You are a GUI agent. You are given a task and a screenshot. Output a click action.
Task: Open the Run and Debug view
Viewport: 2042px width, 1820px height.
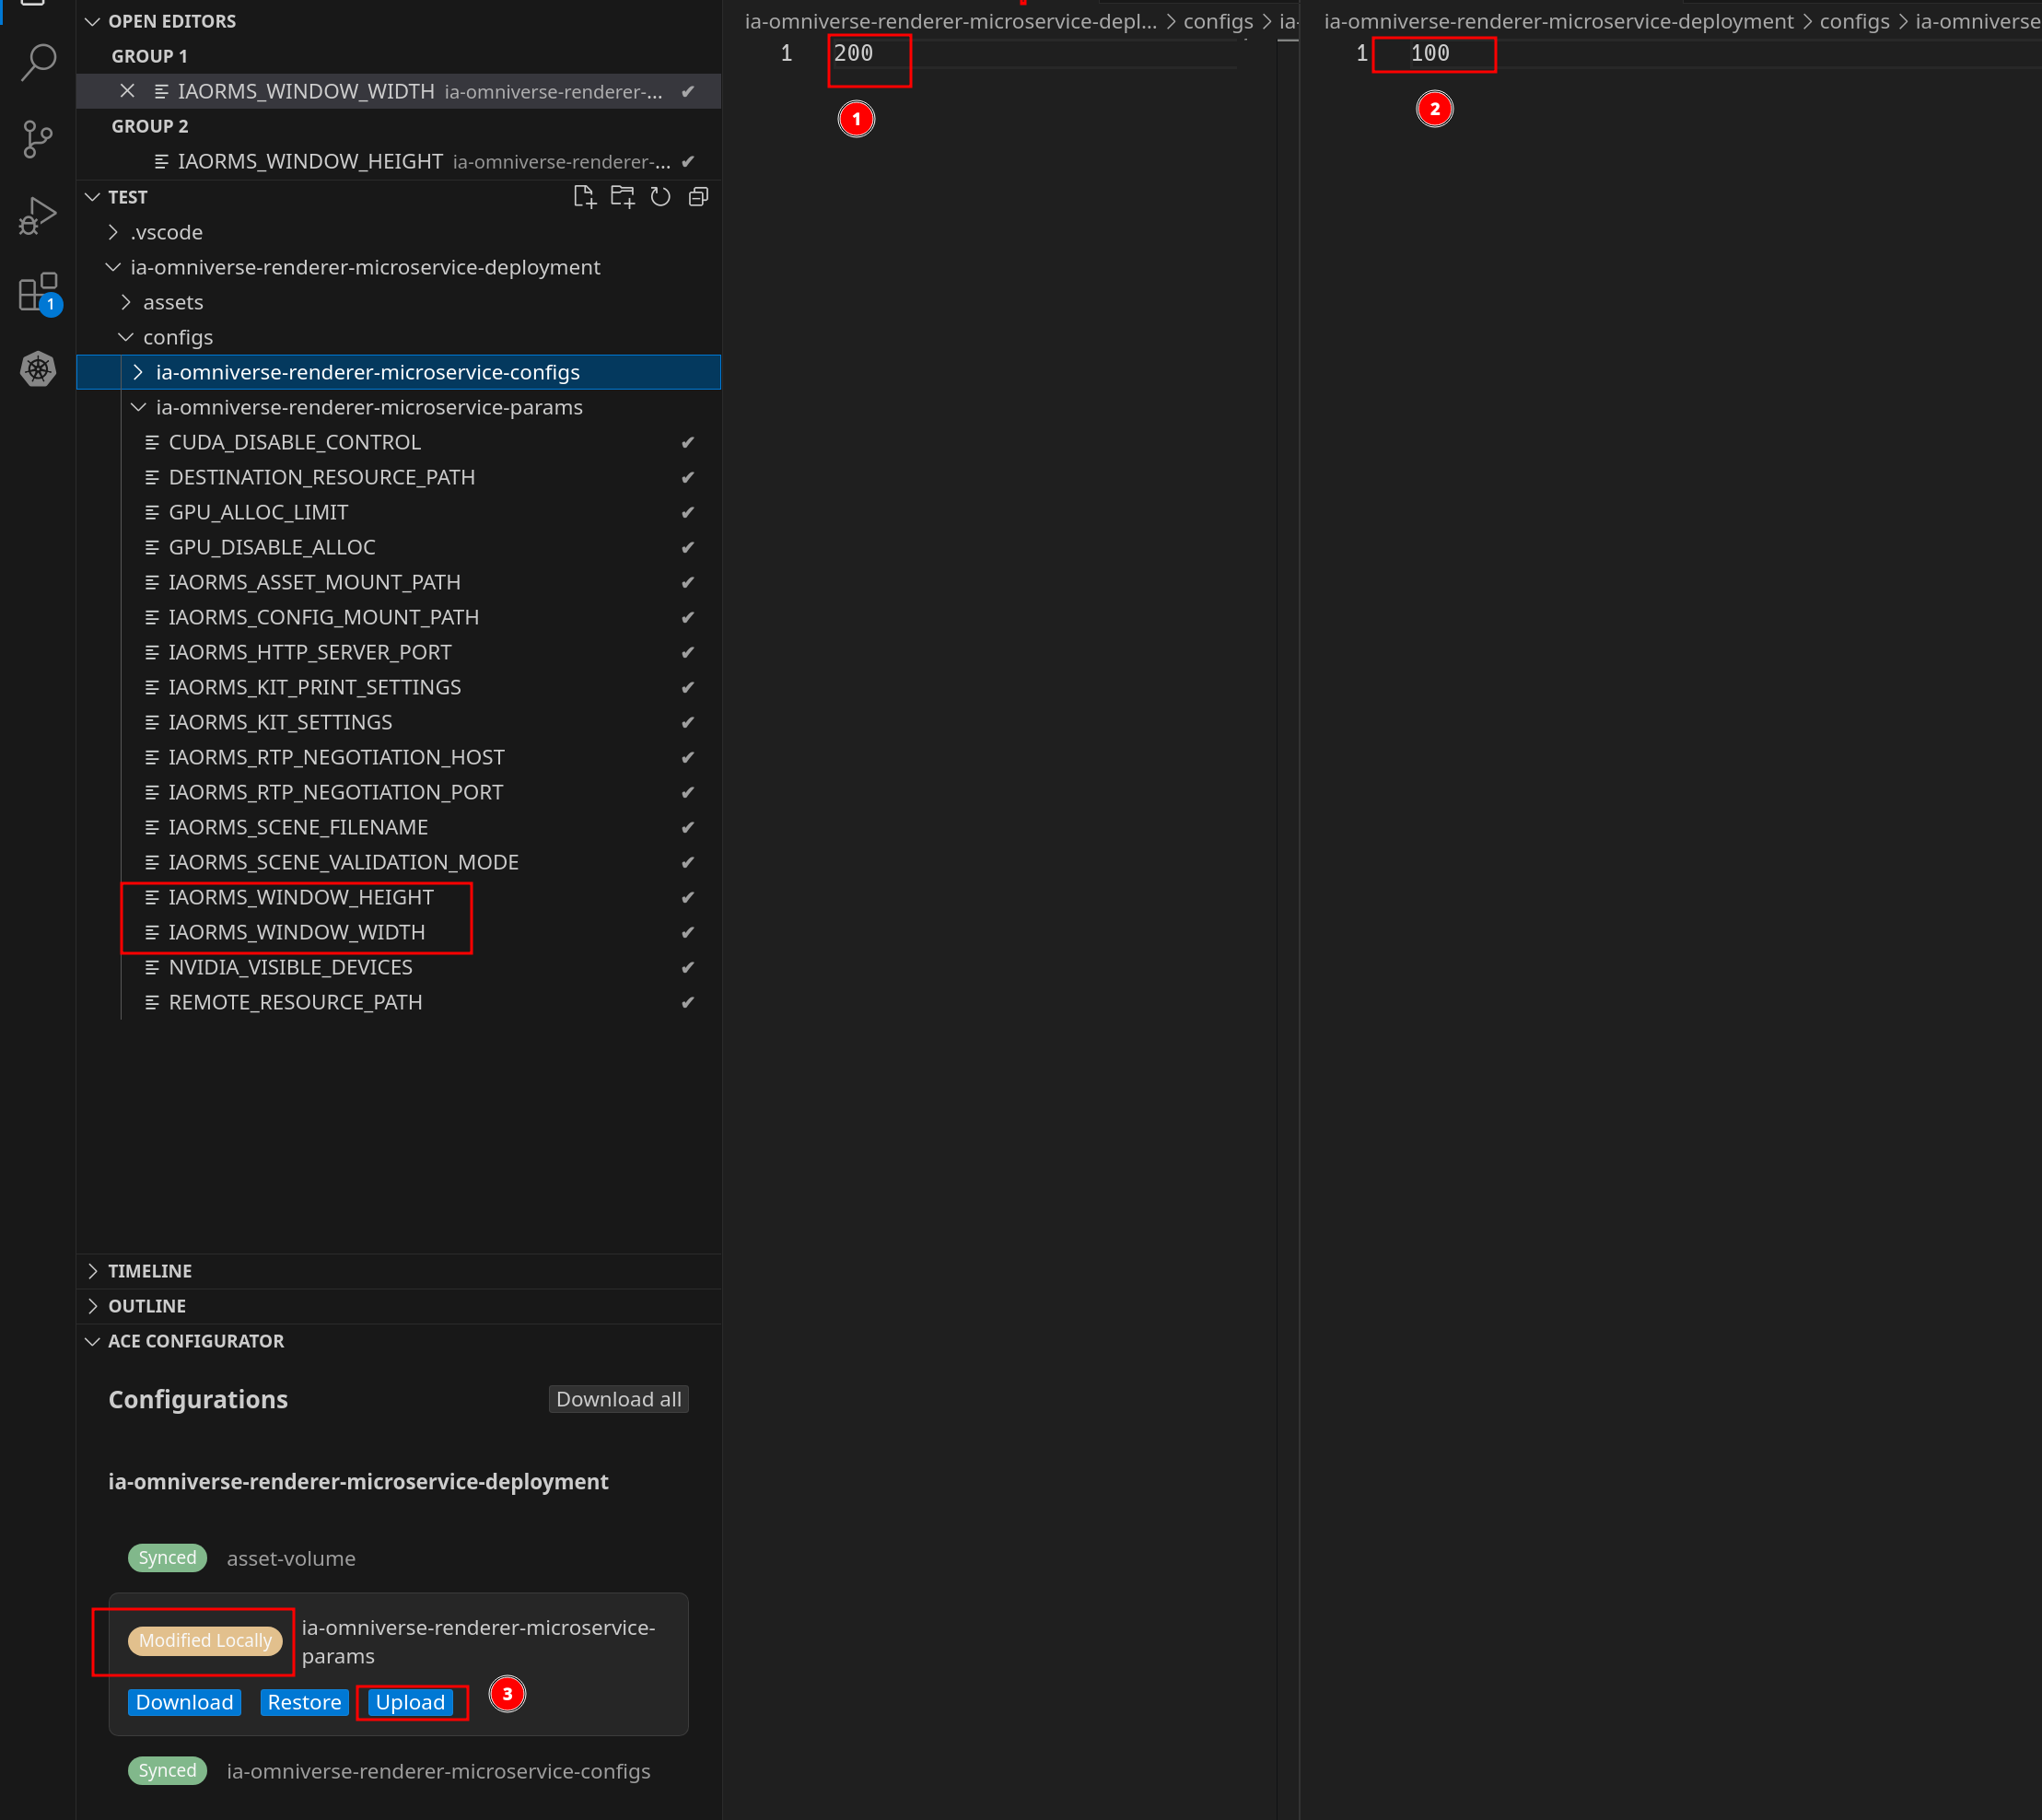(x=38, y=216)
